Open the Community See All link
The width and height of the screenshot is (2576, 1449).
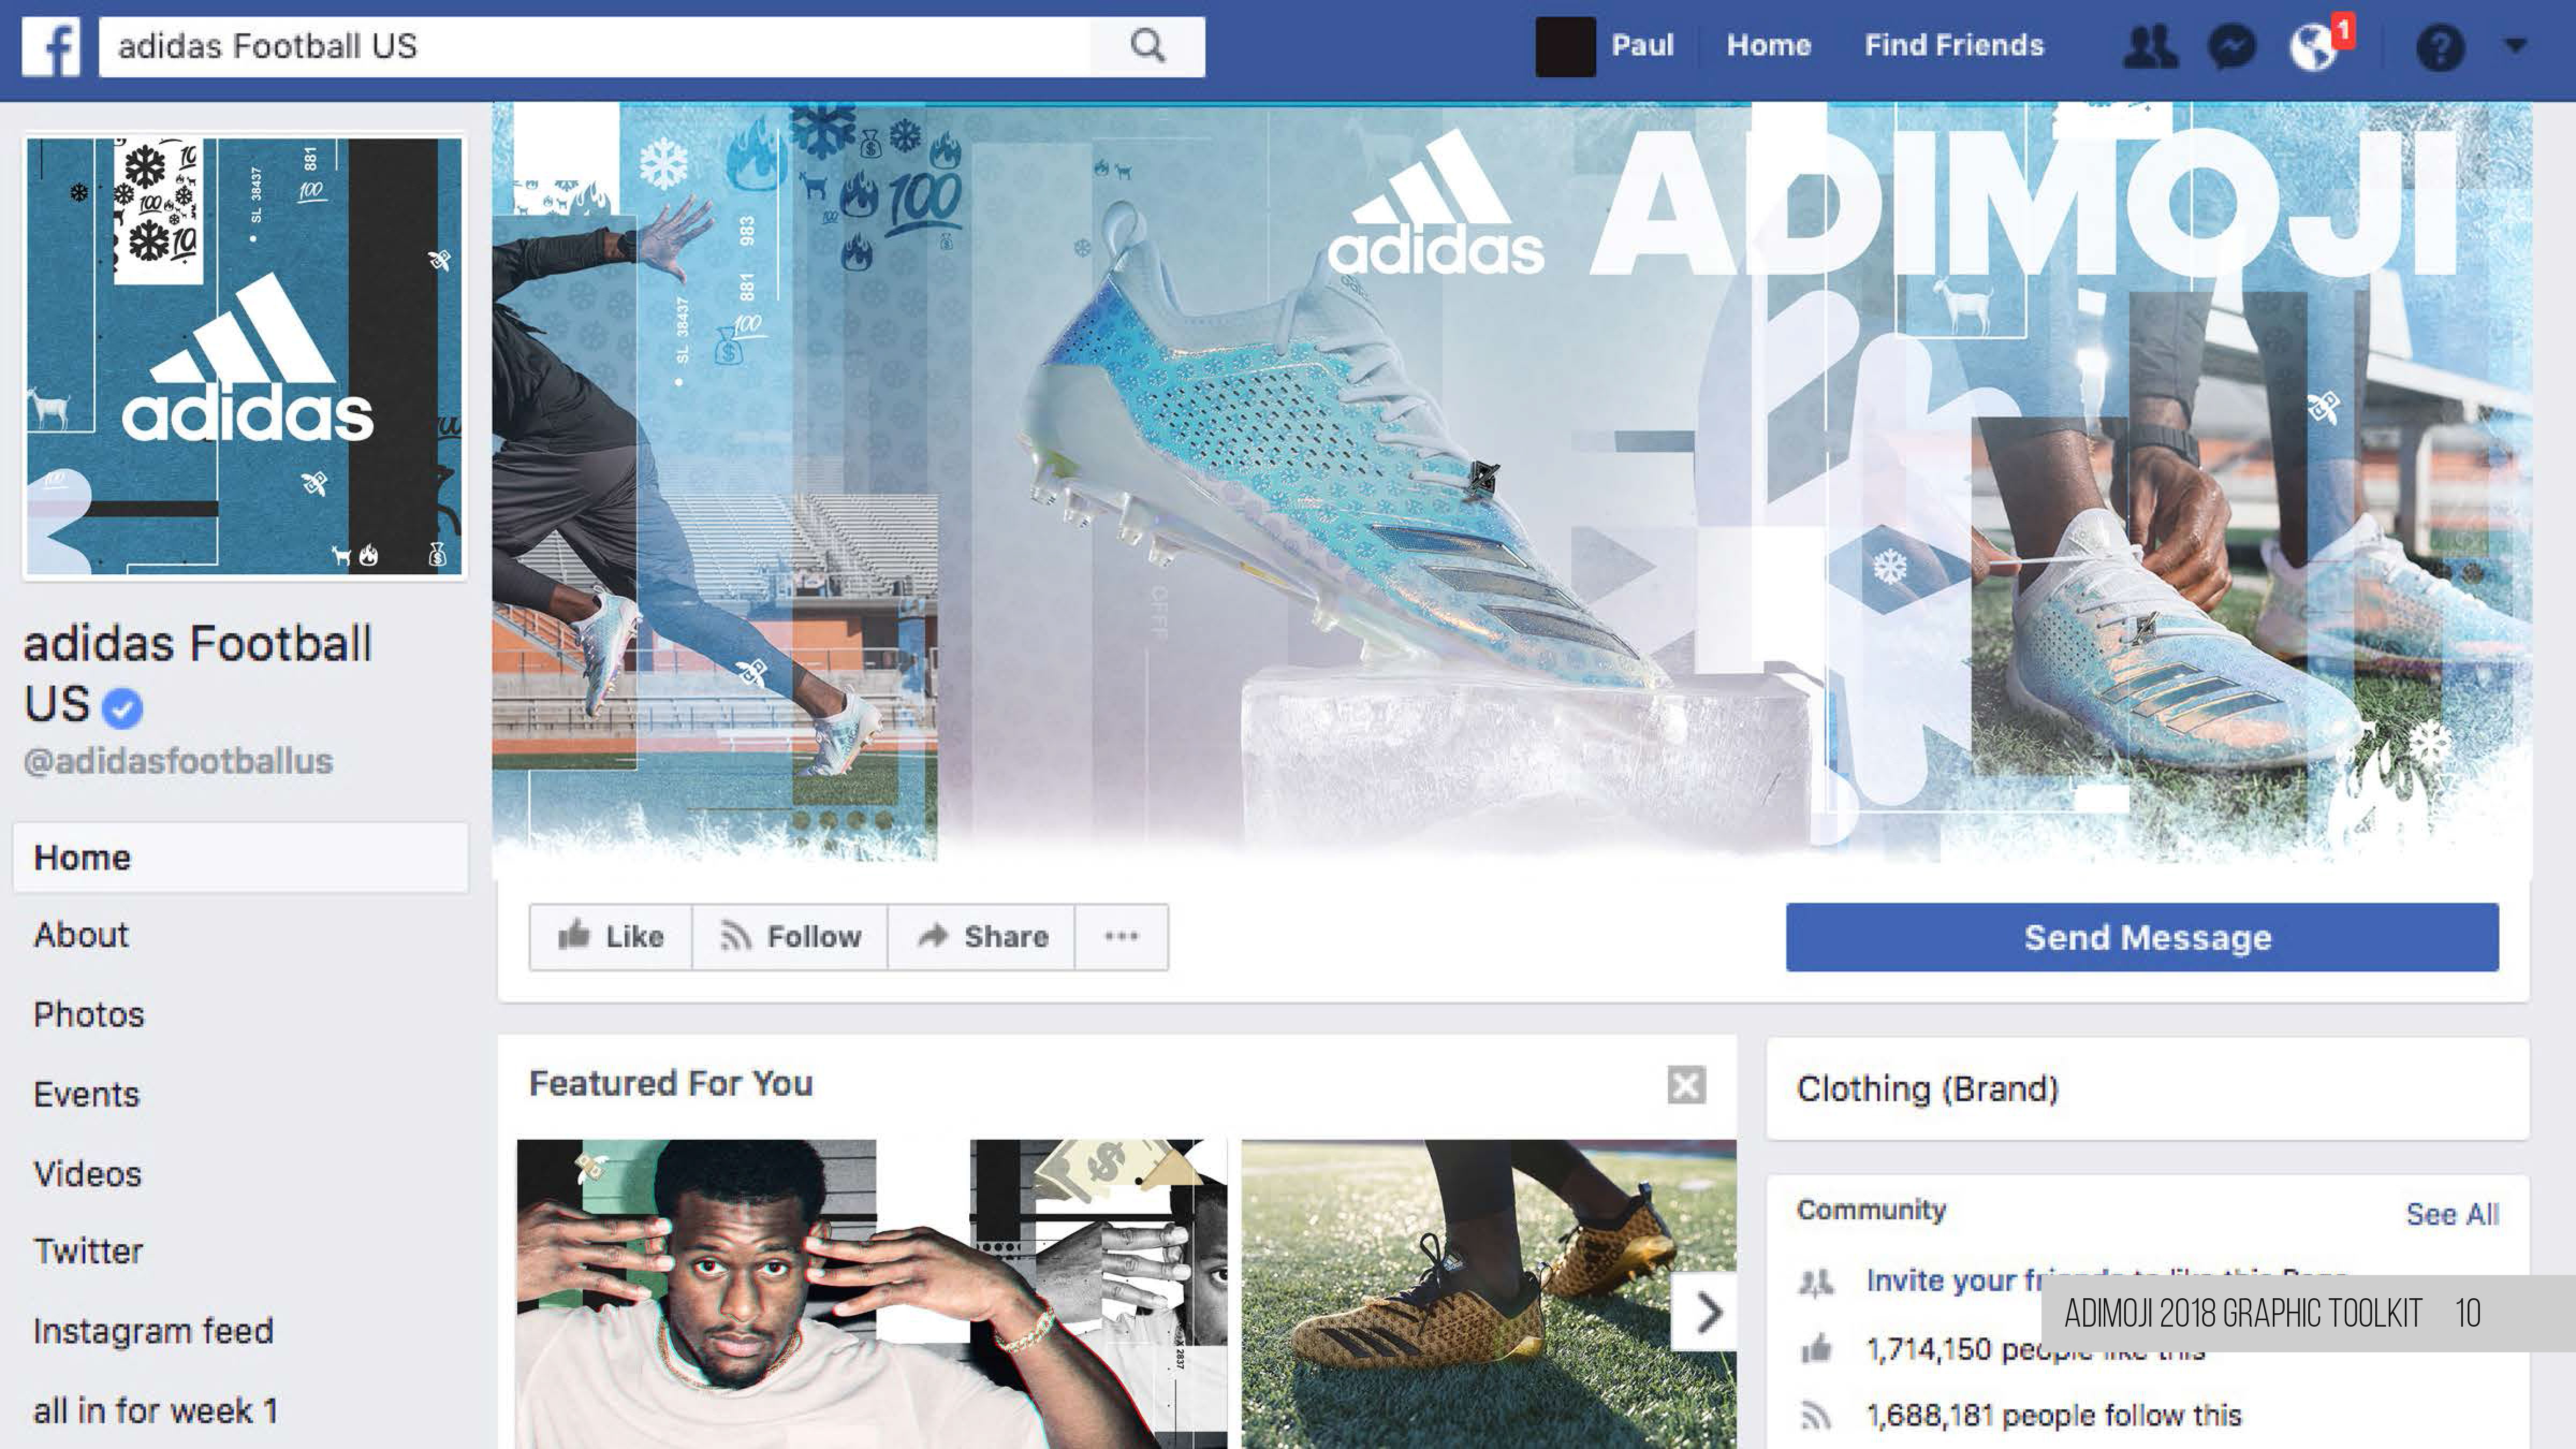point(2452,1214)
